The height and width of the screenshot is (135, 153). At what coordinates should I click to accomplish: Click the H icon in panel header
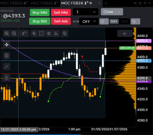coord(135,3)
